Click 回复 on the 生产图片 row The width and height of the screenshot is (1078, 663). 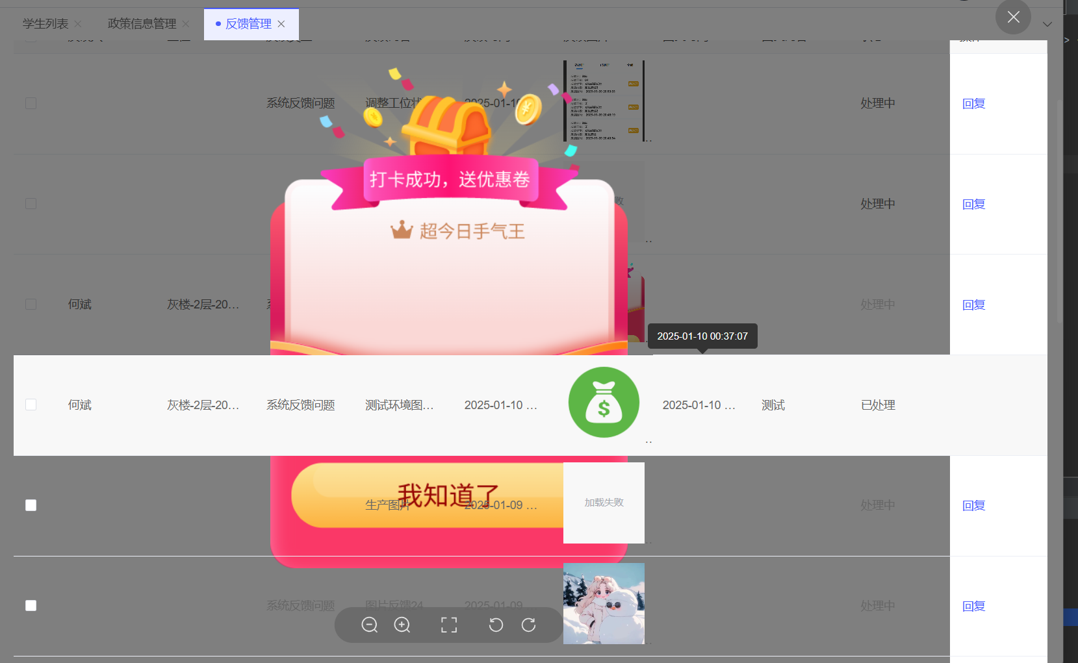[x=973, y=505]
